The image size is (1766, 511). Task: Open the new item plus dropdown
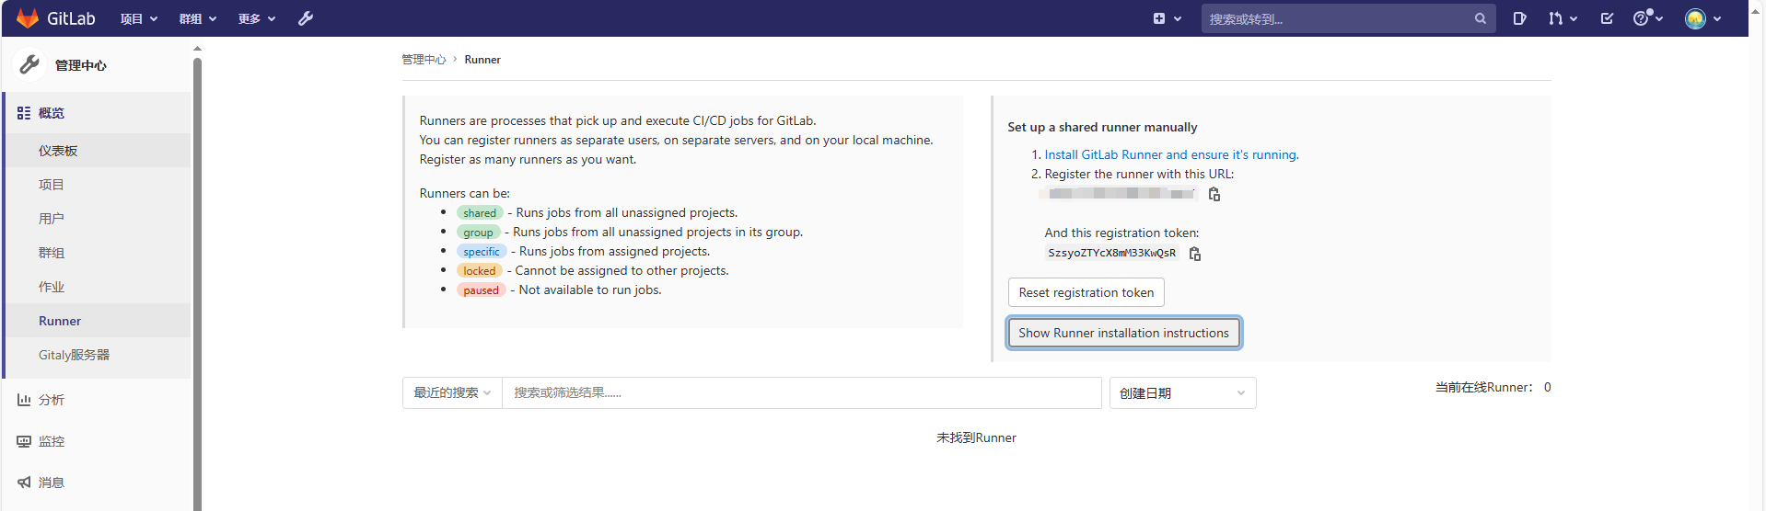point(1167,18)
